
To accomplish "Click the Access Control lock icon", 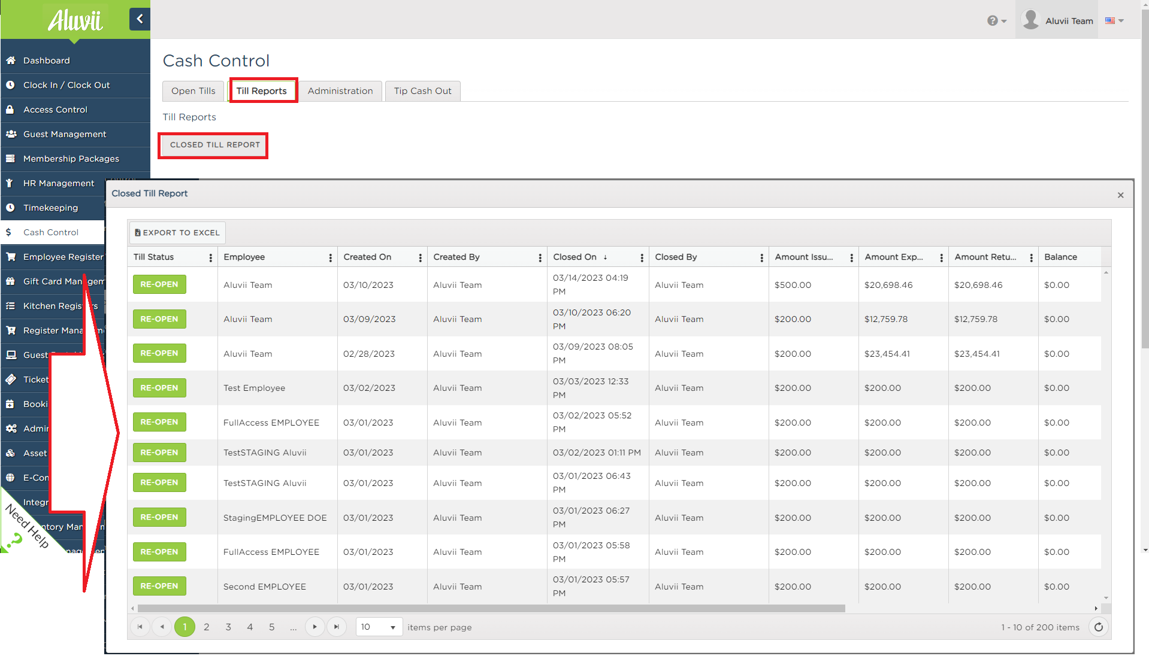I will pyautogui.click(x=10, y=110).
